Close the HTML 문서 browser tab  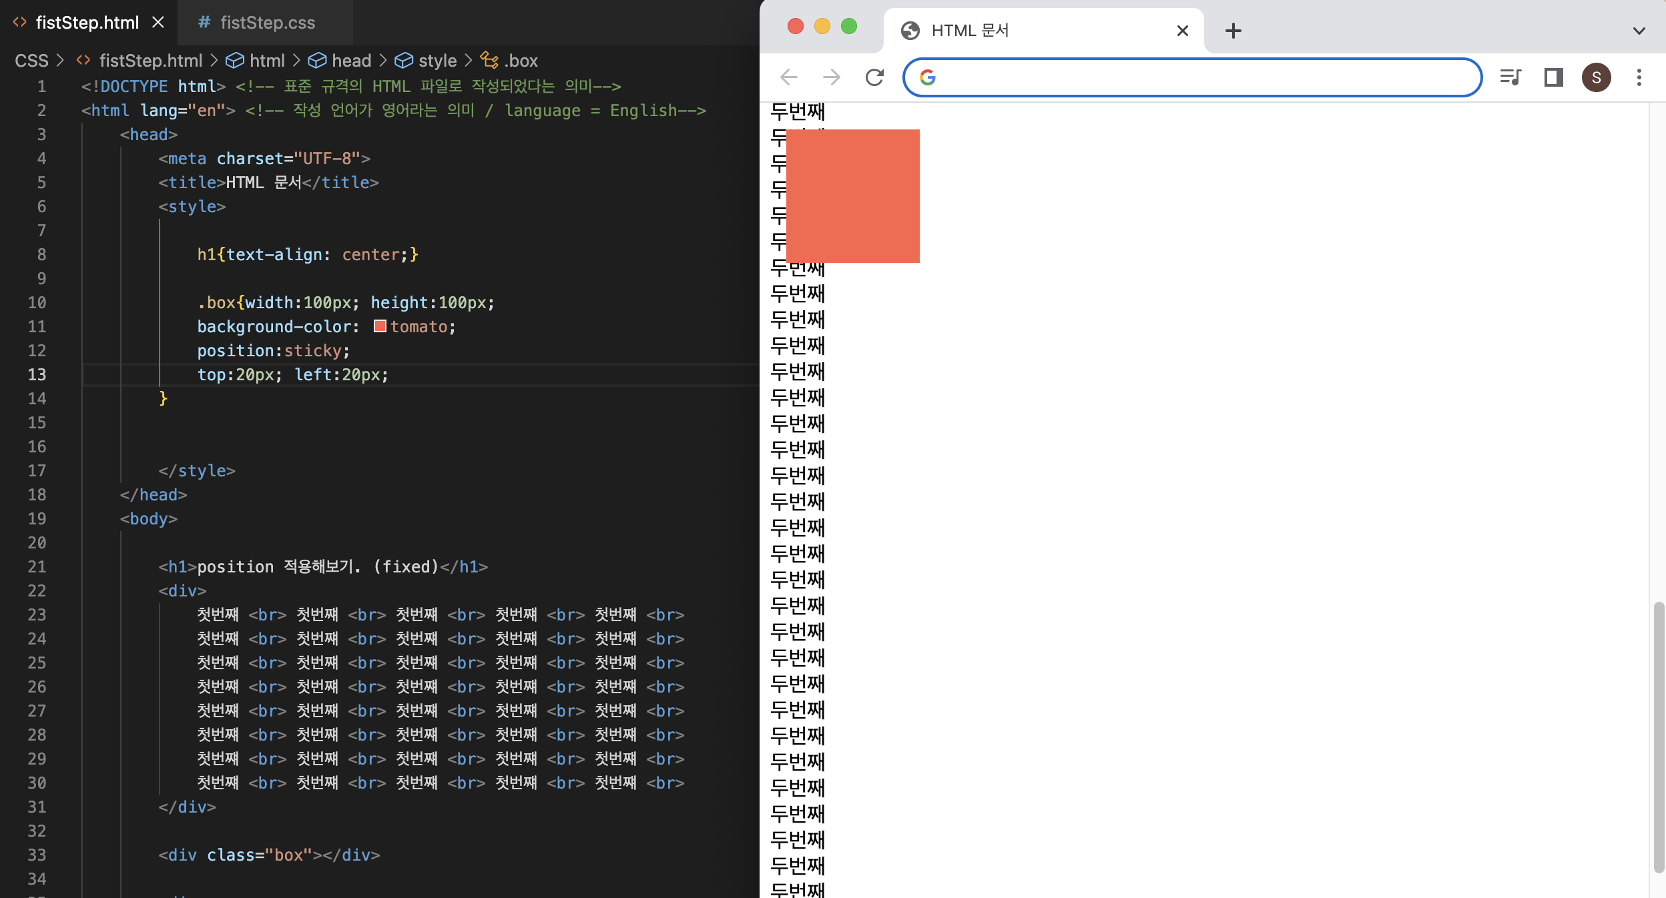[1182, 31]
